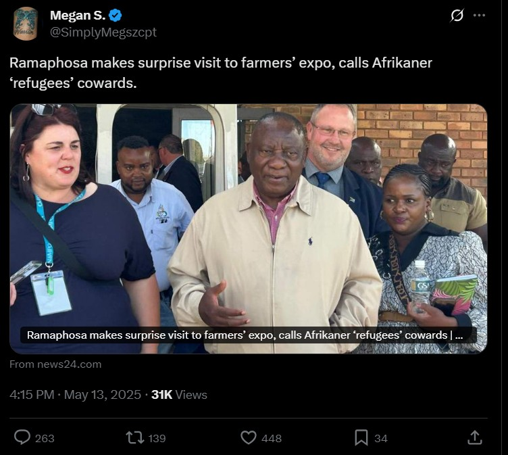508x455 pixels.
Task: Open the three-dot More options menu
Action: coord(480,16)
